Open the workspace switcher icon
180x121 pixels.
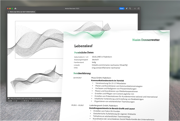tap(139, 9)
